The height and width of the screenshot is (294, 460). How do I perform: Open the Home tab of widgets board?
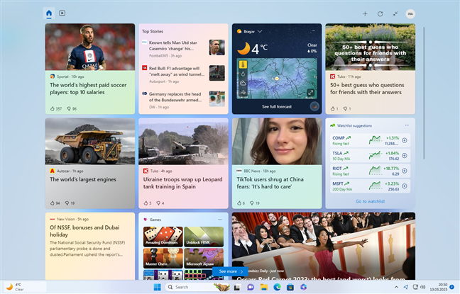pos(49,13)
